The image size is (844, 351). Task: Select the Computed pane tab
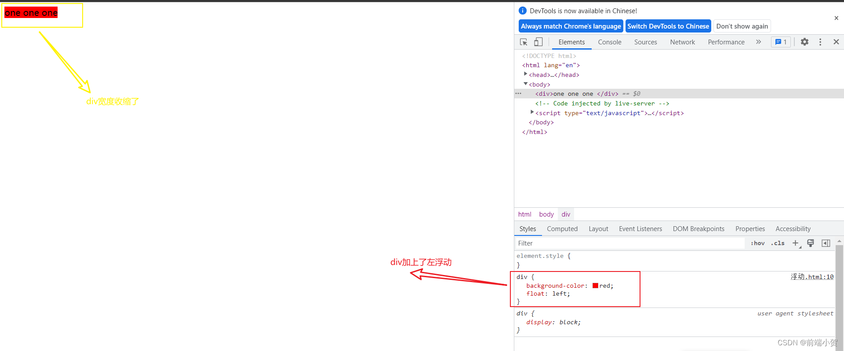pos(562,229)
